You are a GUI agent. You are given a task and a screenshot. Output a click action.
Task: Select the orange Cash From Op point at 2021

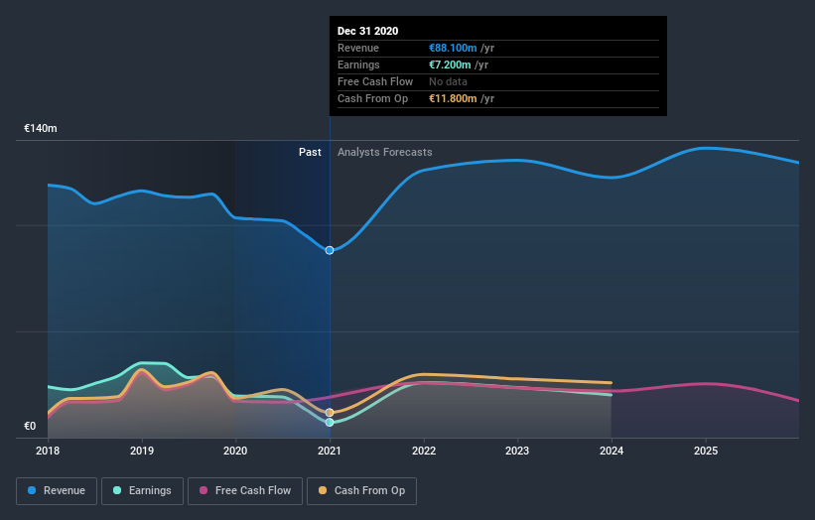coord(330,413)
